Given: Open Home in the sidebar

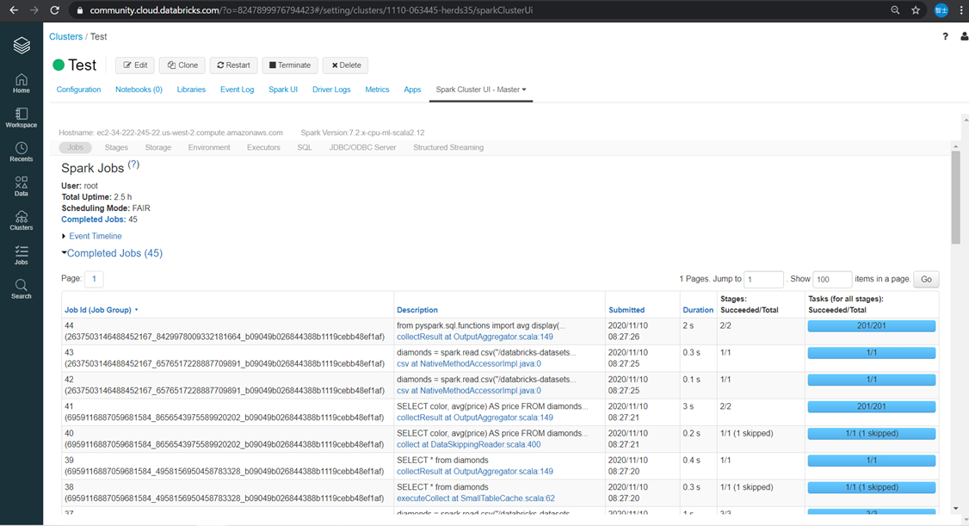Looking at the screenshot, I should [22, 84].
